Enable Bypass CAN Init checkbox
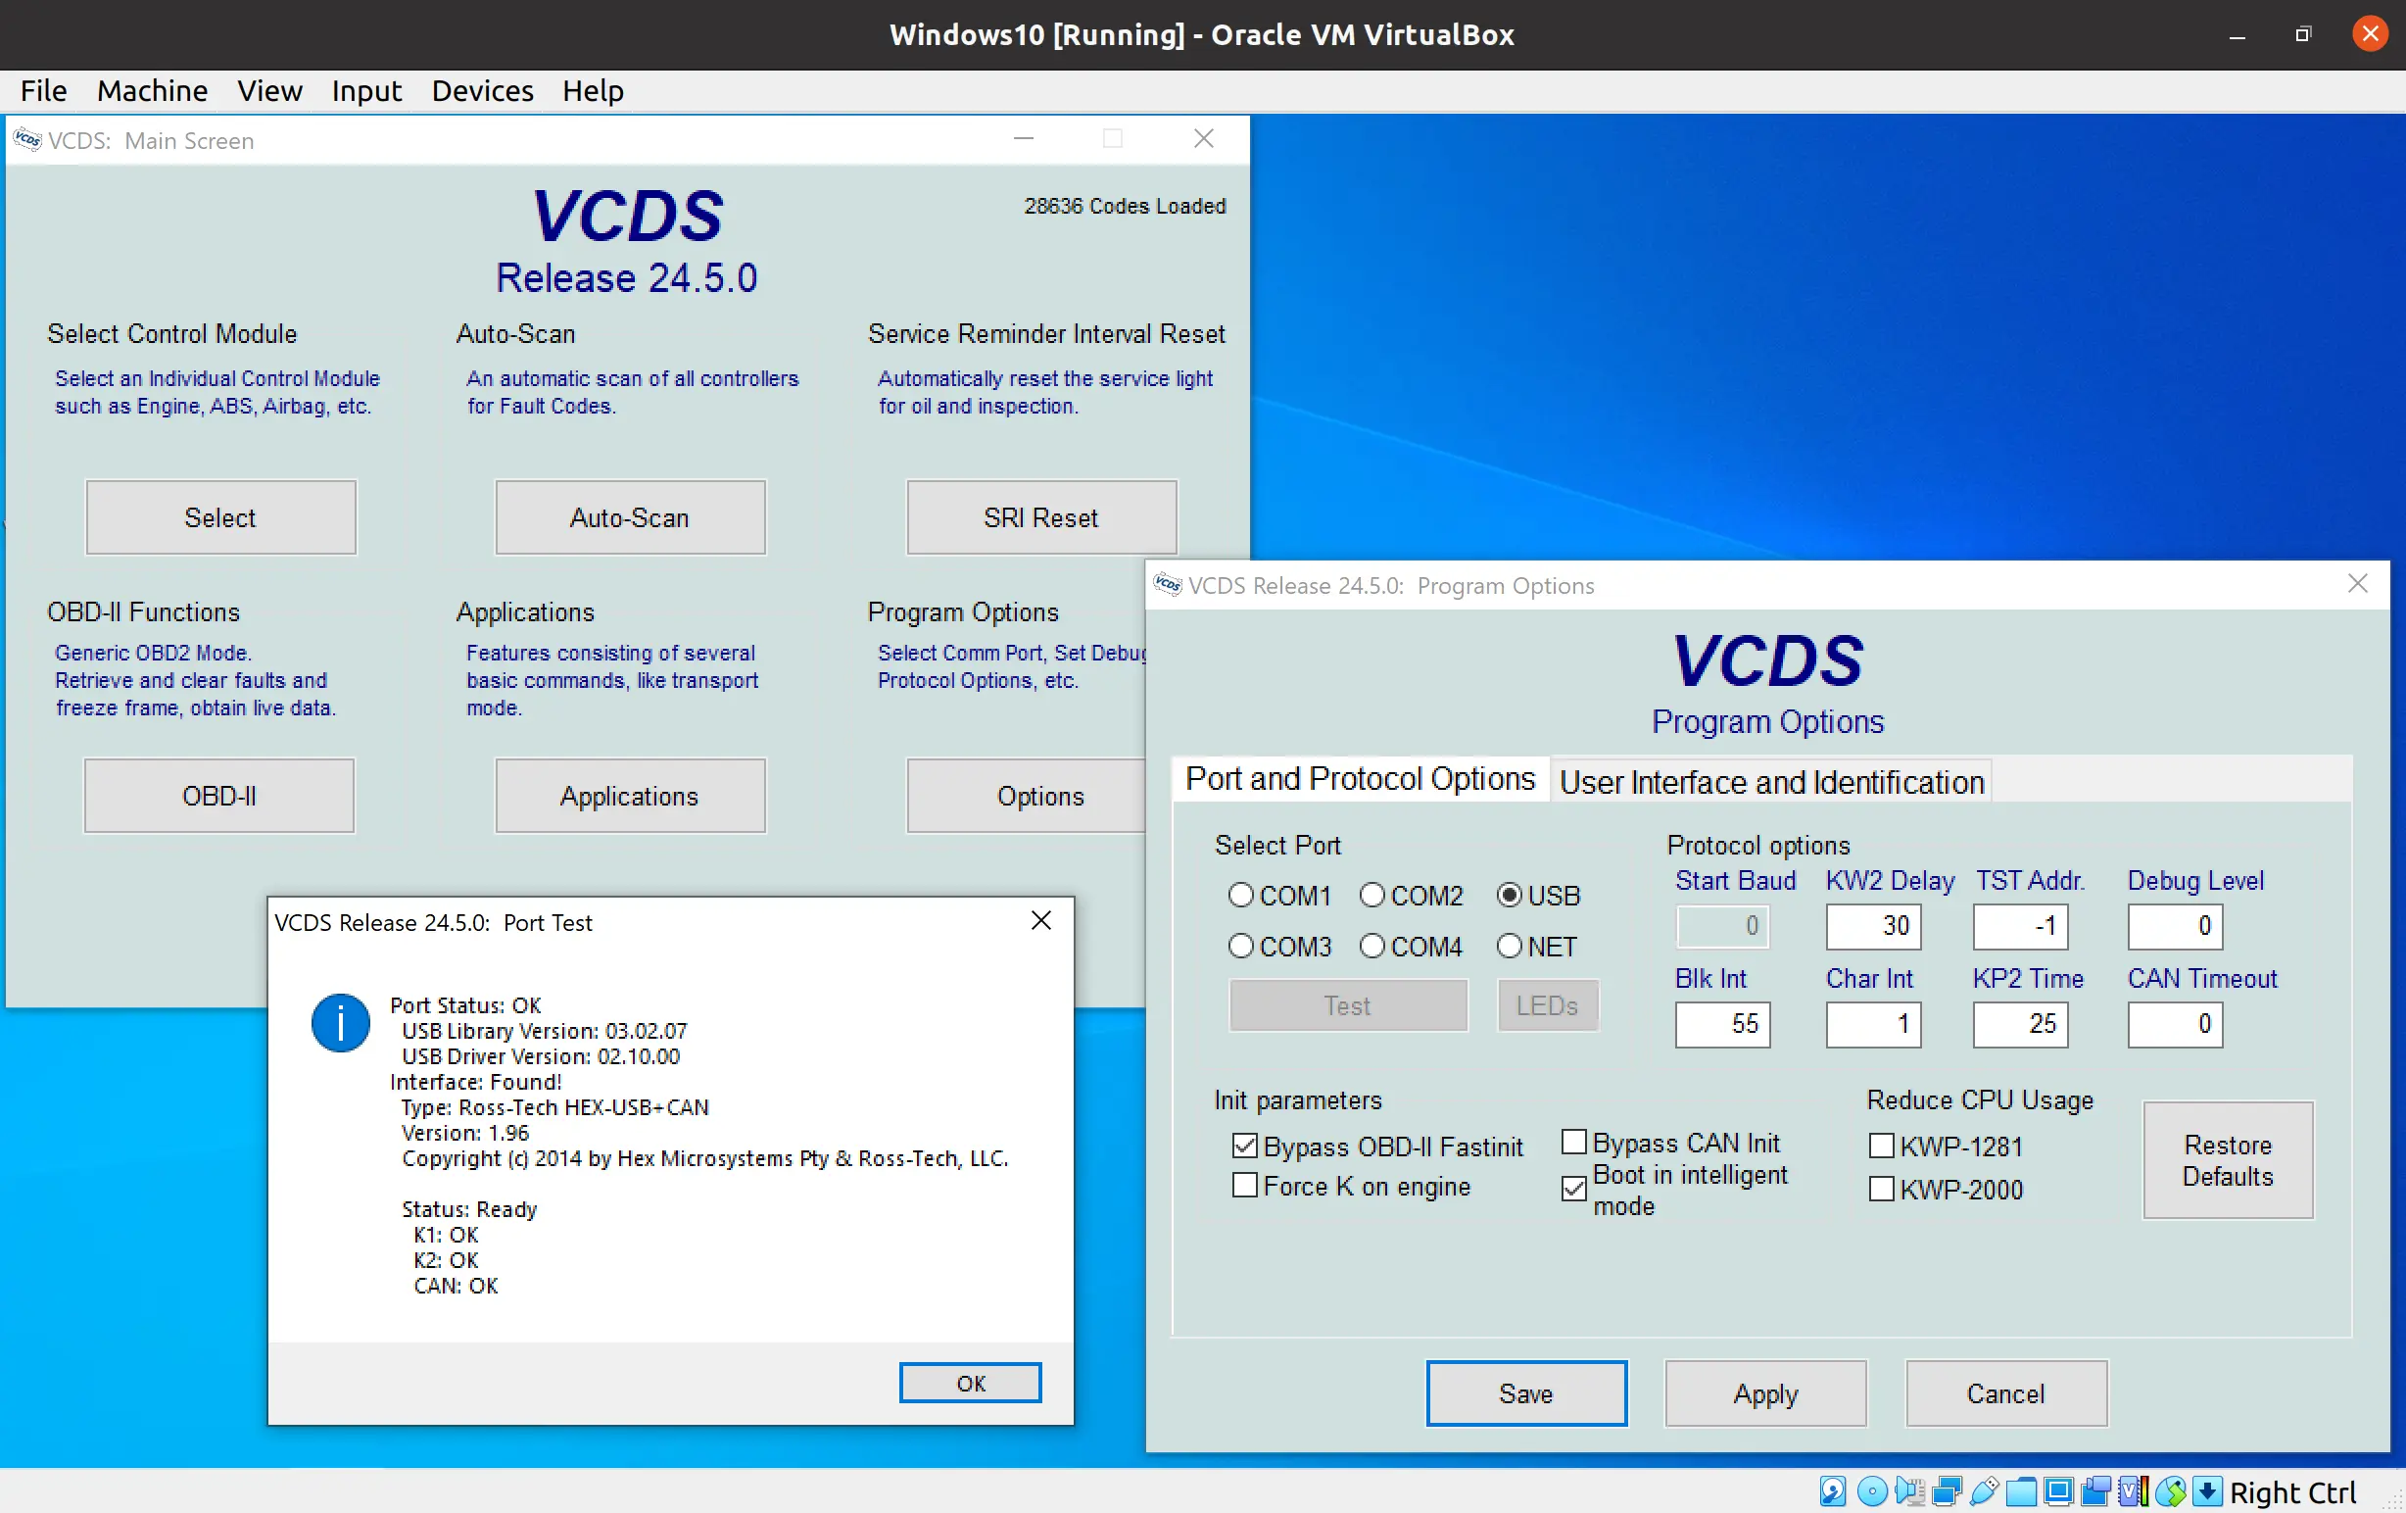The width and height of the screenshot is (2406, 1513). click(1573, 1142)
